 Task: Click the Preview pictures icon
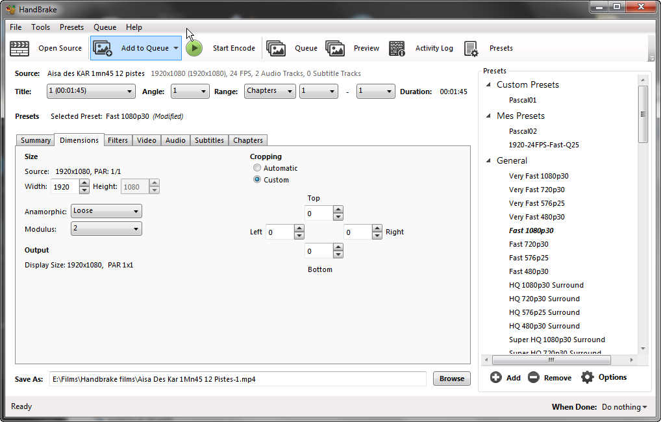click(x=335, y=49)
